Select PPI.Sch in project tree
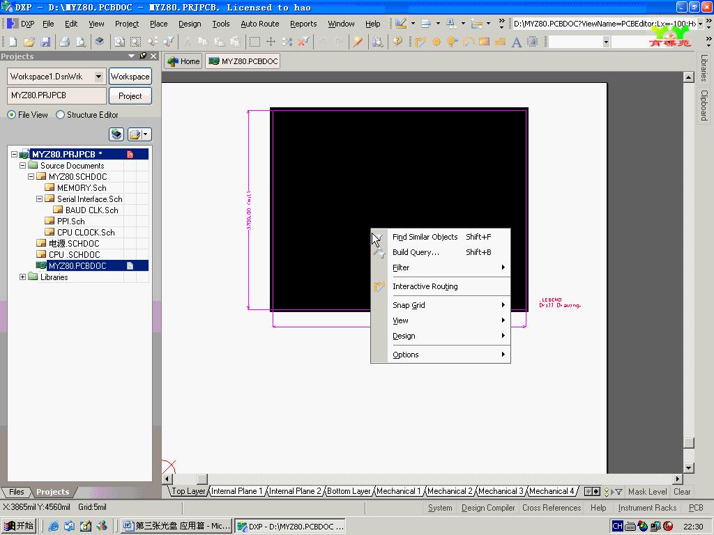Screen dimensions: 714x535 (x=70, y=221)
